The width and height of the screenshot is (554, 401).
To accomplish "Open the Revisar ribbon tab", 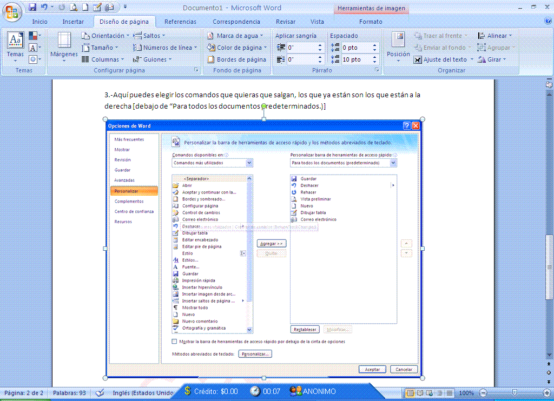I will click(x=286, y=22).
